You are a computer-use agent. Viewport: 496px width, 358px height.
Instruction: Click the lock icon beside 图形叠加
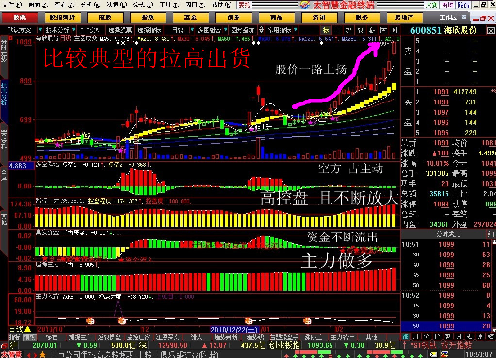(x=261, y=30)
